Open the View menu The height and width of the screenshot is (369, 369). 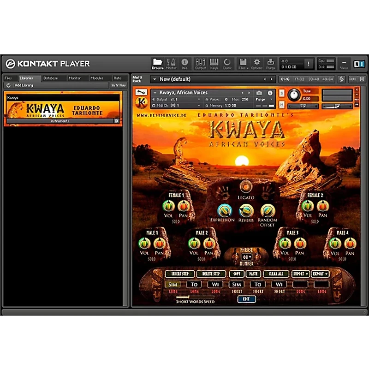click(x=344, y=64)
